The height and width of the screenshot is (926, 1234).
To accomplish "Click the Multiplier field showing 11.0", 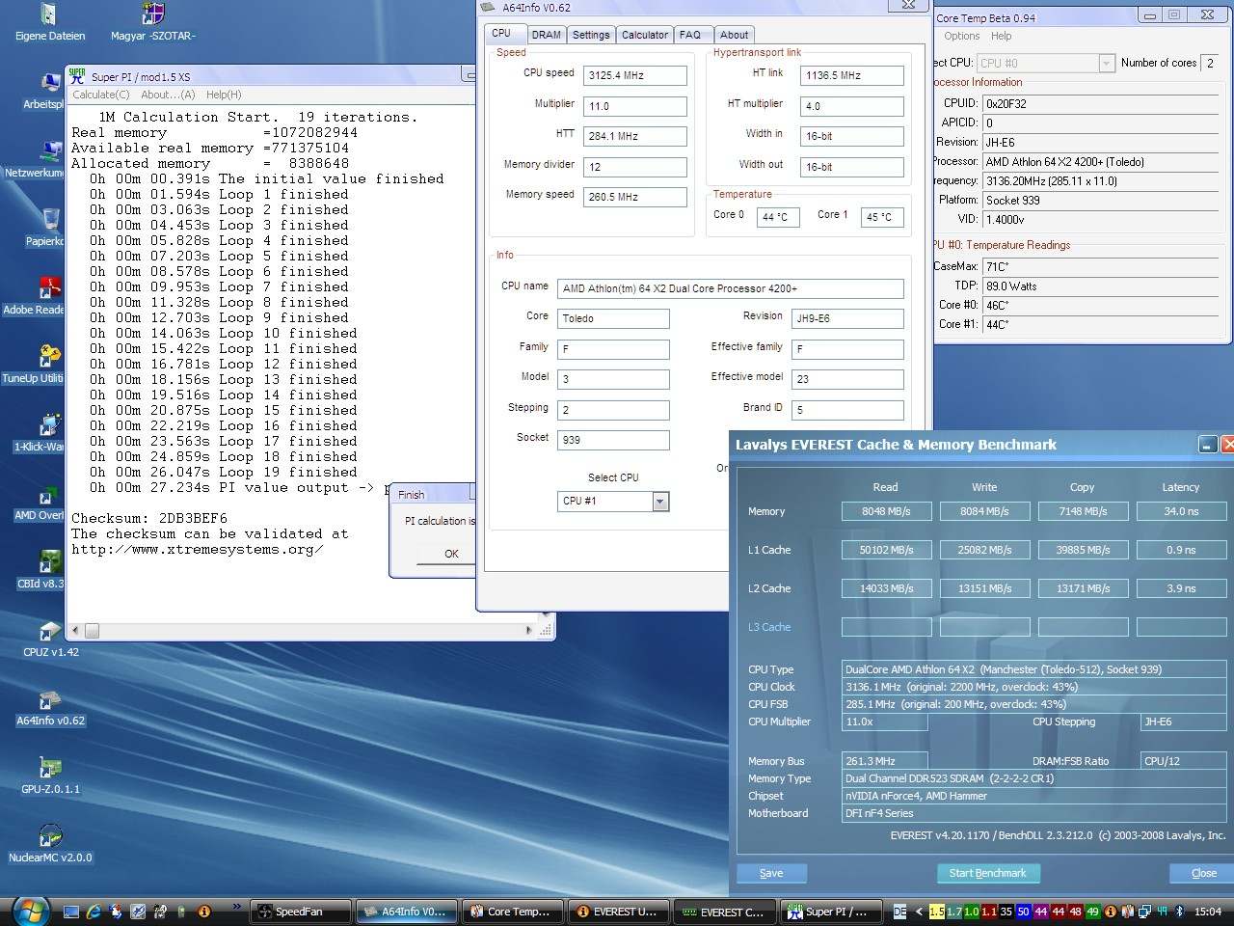I will point(635,106).
